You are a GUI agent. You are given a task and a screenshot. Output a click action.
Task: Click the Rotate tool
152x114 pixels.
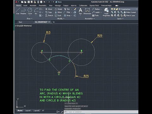[59, 9]
